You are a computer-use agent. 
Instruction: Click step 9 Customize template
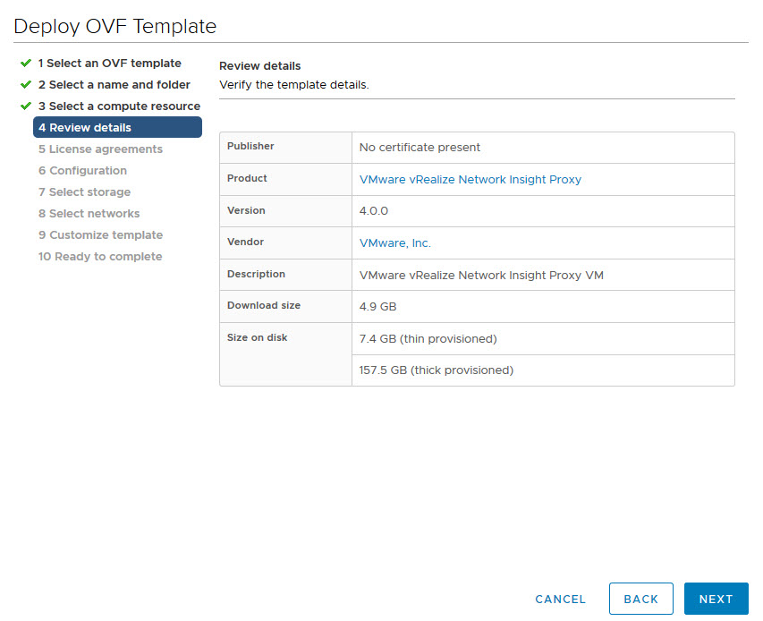tap(100, 235)
